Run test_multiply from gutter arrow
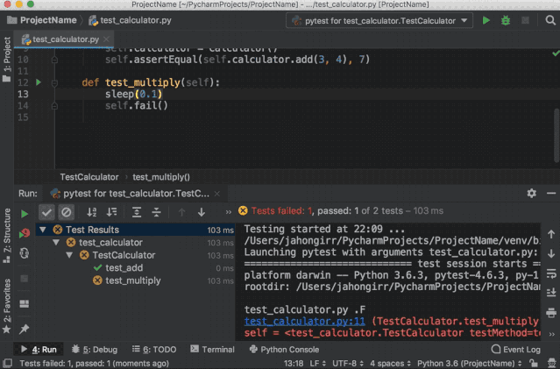 (39, 82)
